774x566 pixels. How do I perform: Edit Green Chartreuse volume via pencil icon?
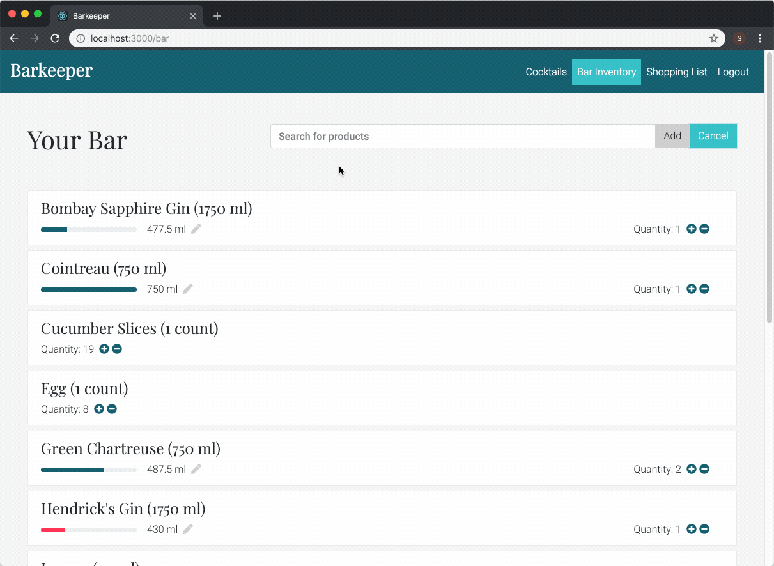[196, 469]
